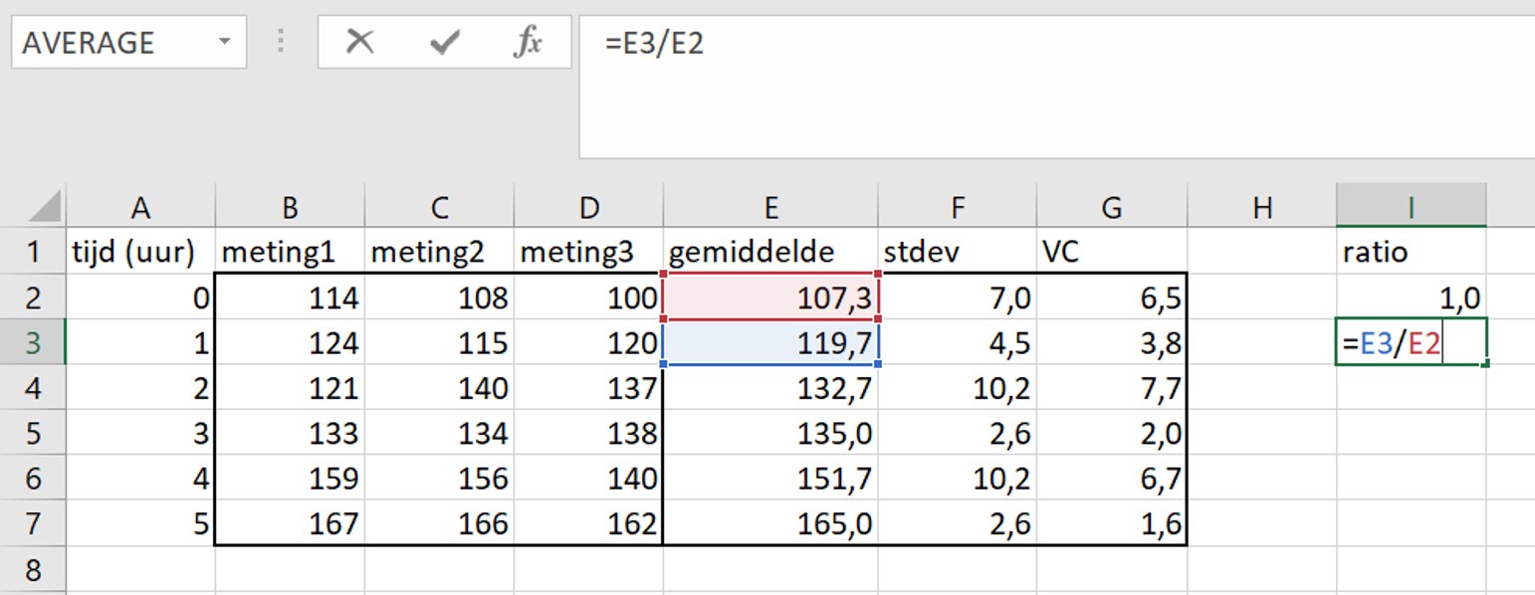
Task: Select the 'gemiddelde' header cell
Action: (x=770, y=252)
